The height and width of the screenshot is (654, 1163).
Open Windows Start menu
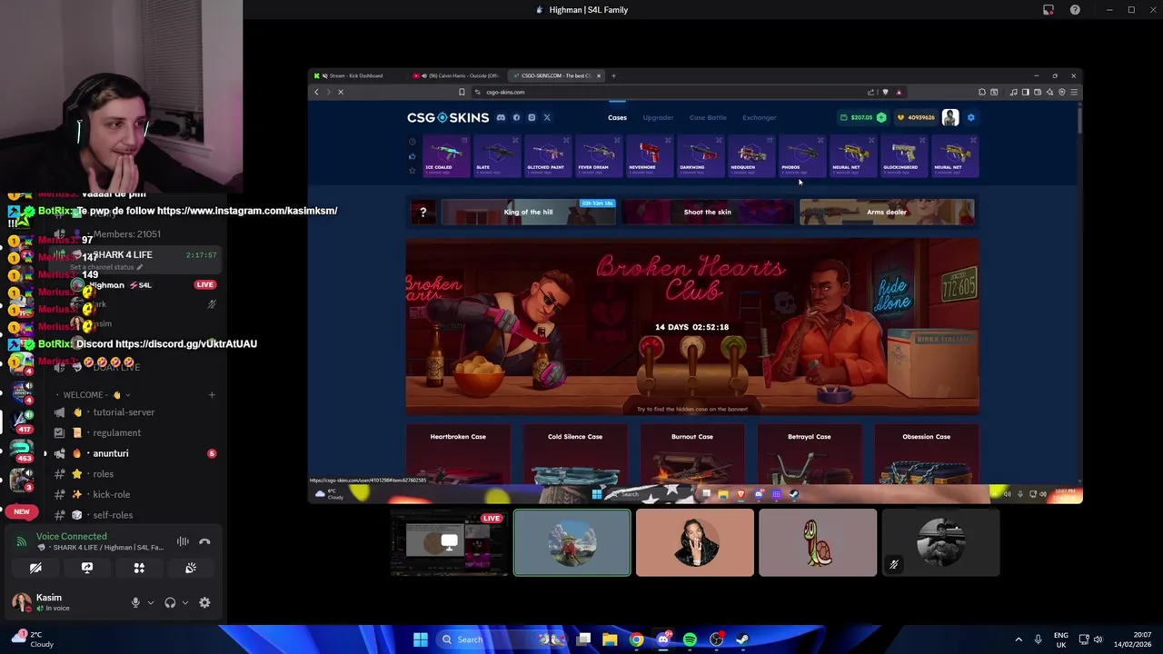[421, 639]
